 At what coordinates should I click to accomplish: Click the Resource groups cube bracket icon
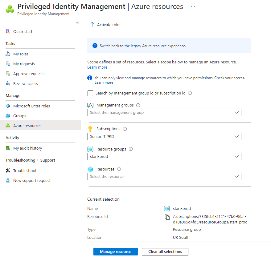[90, 149]
